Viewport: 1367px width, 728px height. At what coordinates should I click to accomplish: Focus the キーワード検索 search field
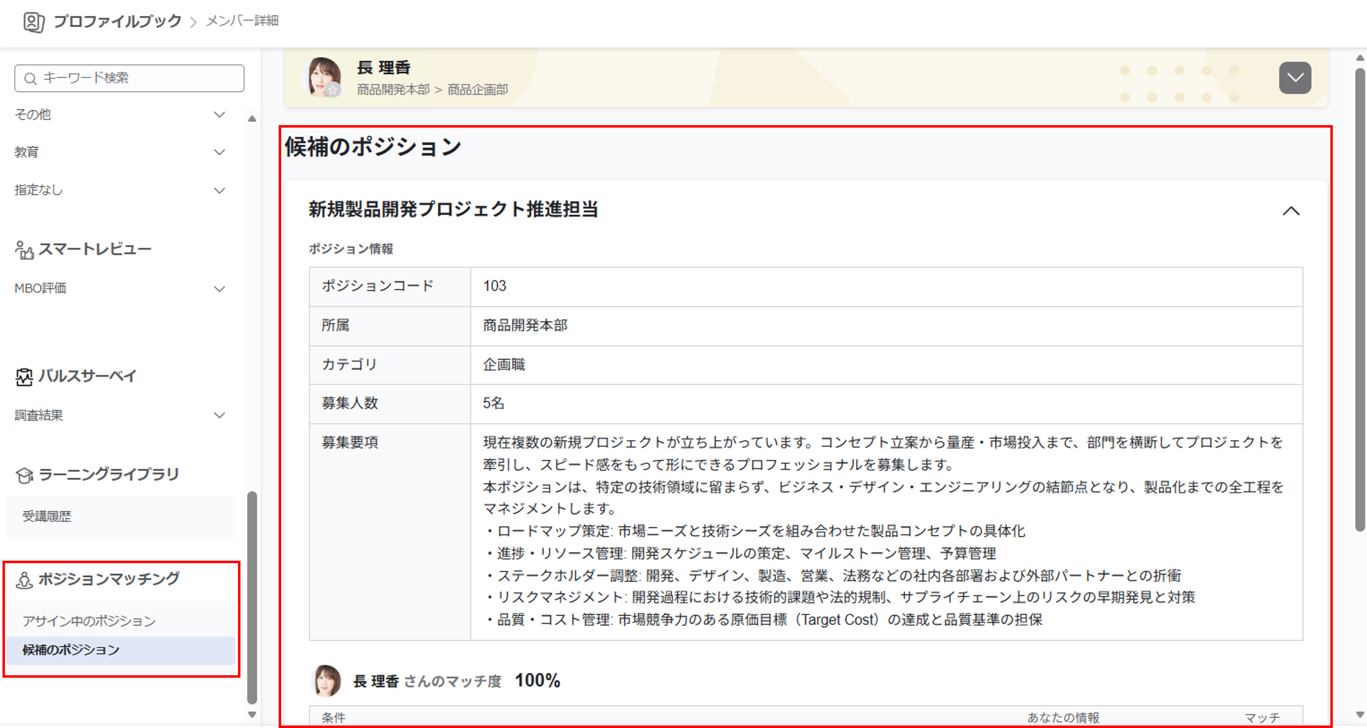130,79
